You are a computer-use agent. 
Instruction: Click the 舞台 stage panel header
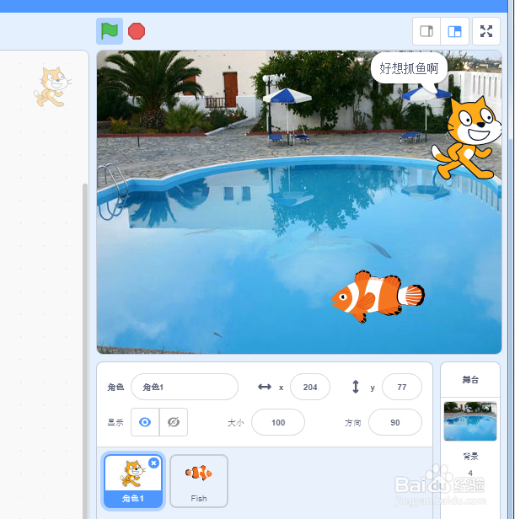point(470,380)
